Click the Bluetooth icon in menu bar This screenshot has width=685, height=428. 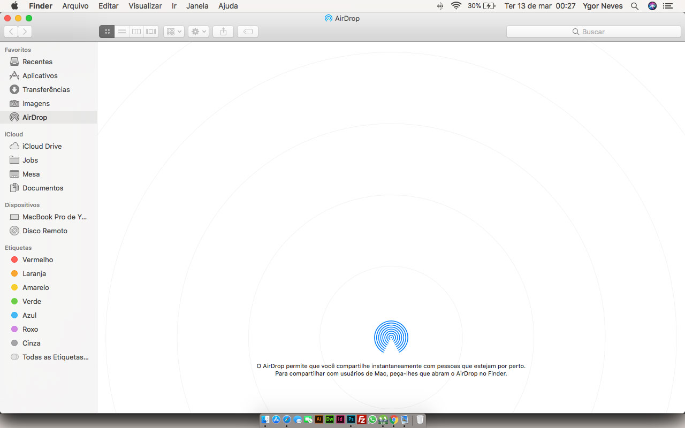[x=440, y=6]
